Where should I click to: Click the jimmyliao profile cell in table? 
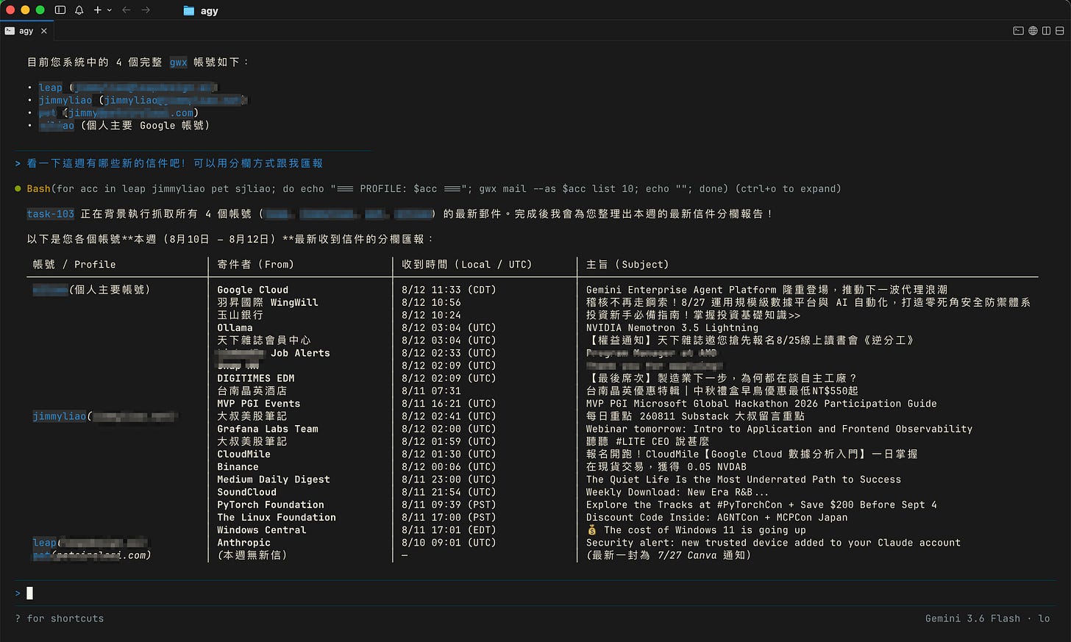click(104, 416)
